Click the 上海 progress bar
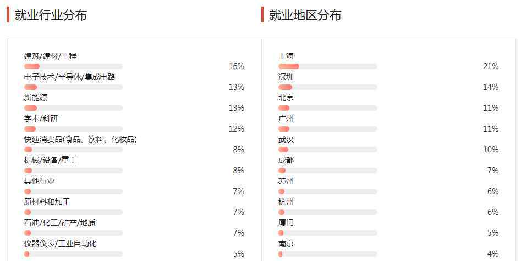Image resolution: width=521 pixels, height=261 pixels. [x=327, y=66]
